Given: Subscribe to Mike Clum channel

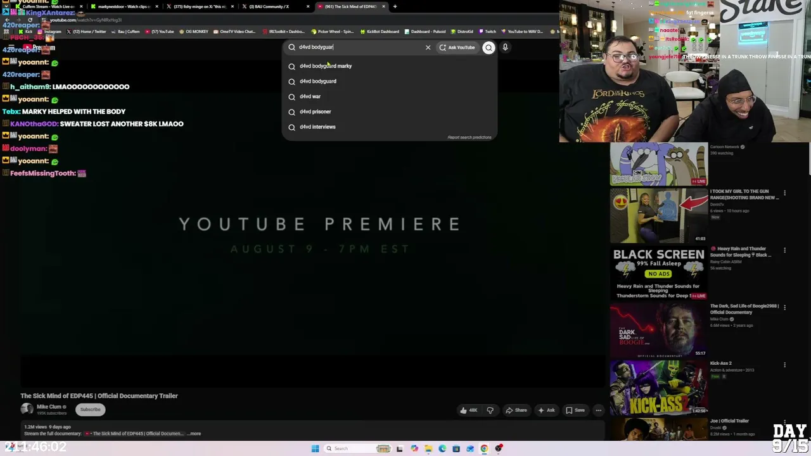Looking at the screenshot, I should (90, 409).
